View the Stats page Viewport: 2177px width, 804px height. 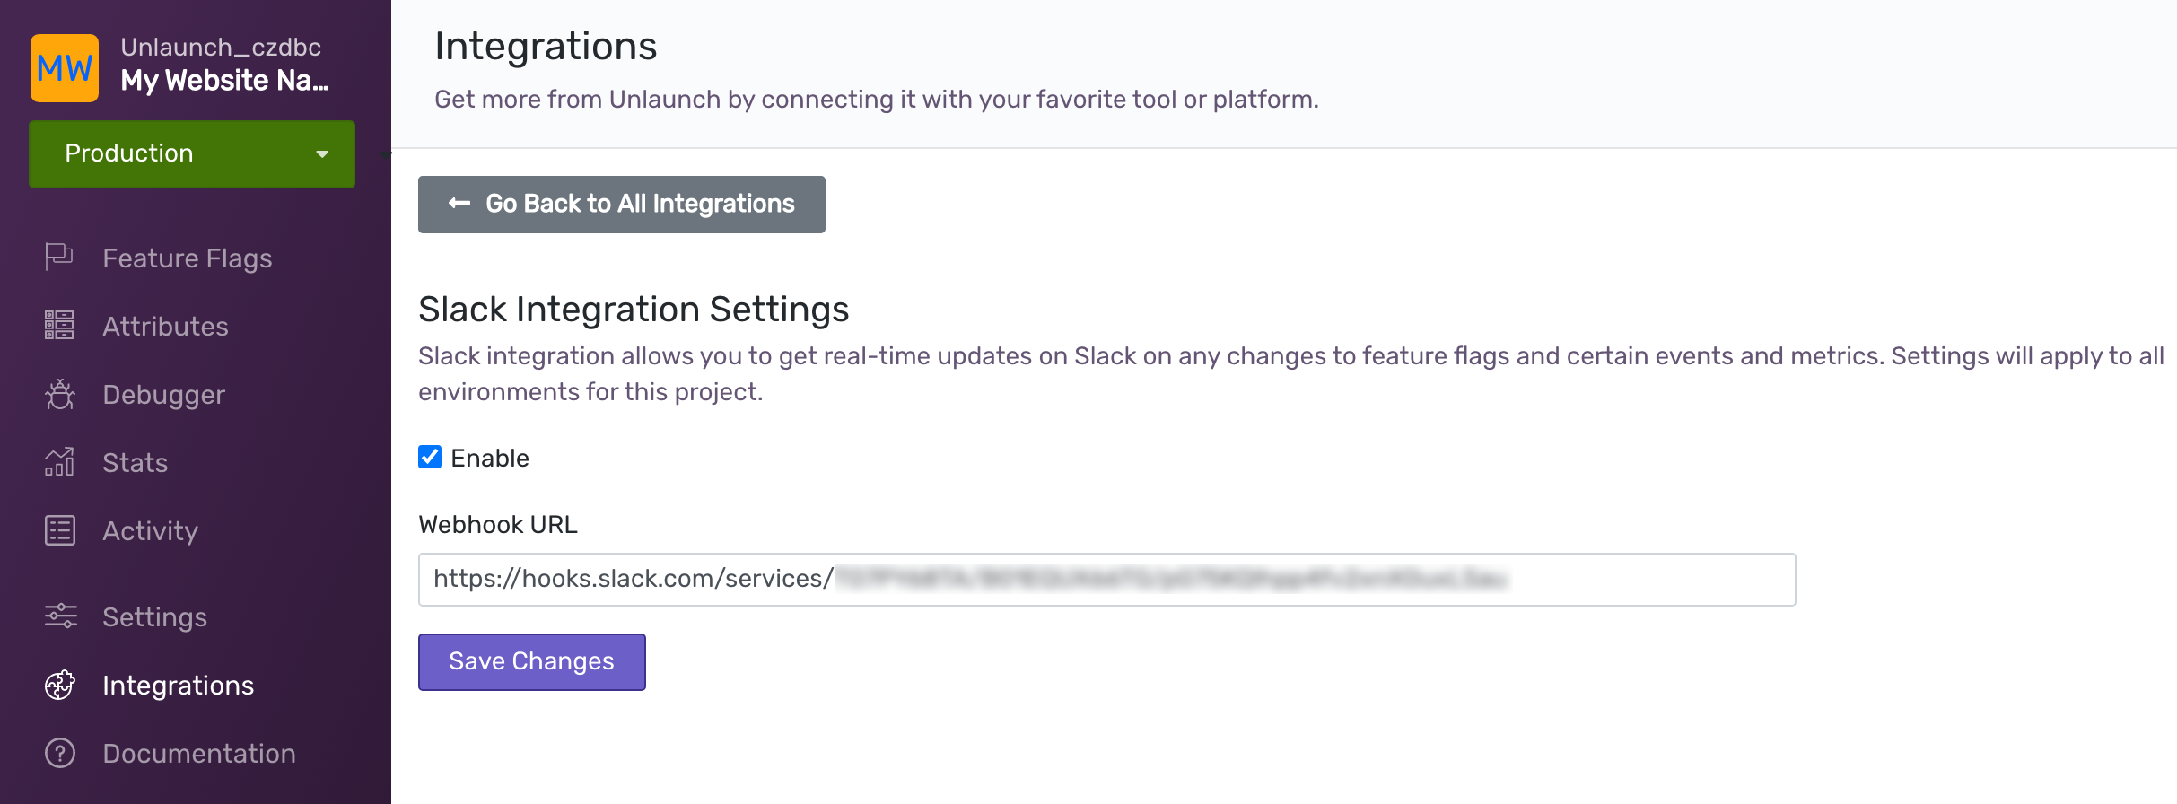tap(135, 463)
